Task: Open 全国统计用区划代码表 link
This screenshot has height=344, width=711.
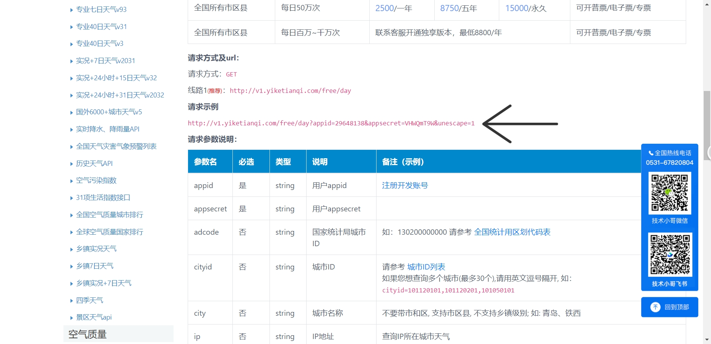Action: pos(512,232)
